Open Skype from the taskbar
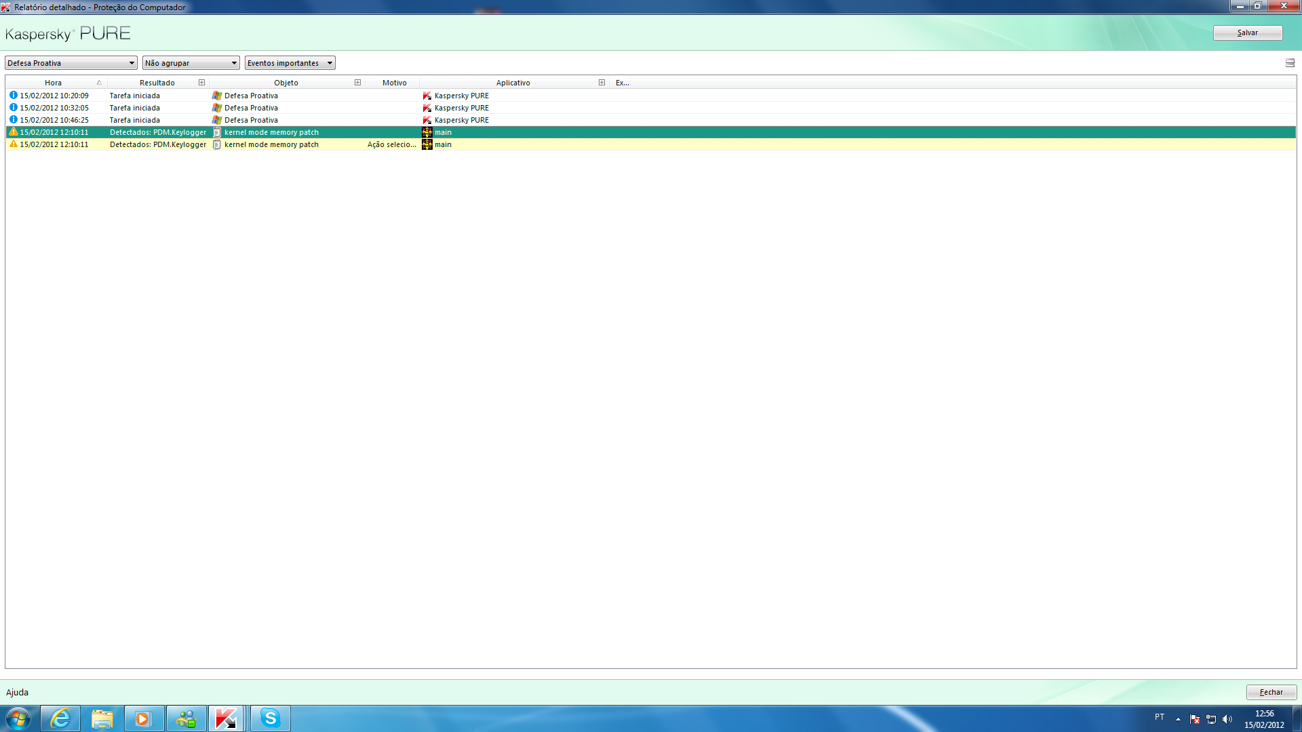Viewport: 1302px width, 732px height. (270, 718)
